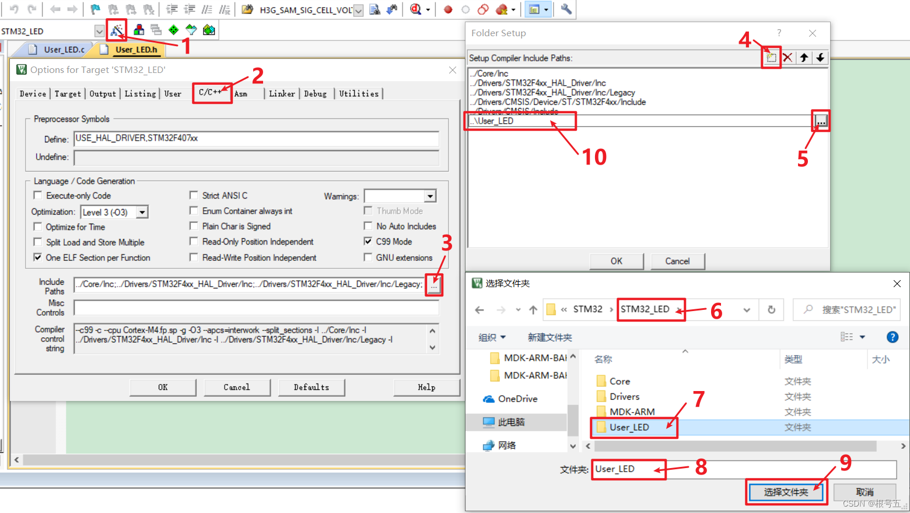Click the Disable all breakpoints icon

point(483,9)
